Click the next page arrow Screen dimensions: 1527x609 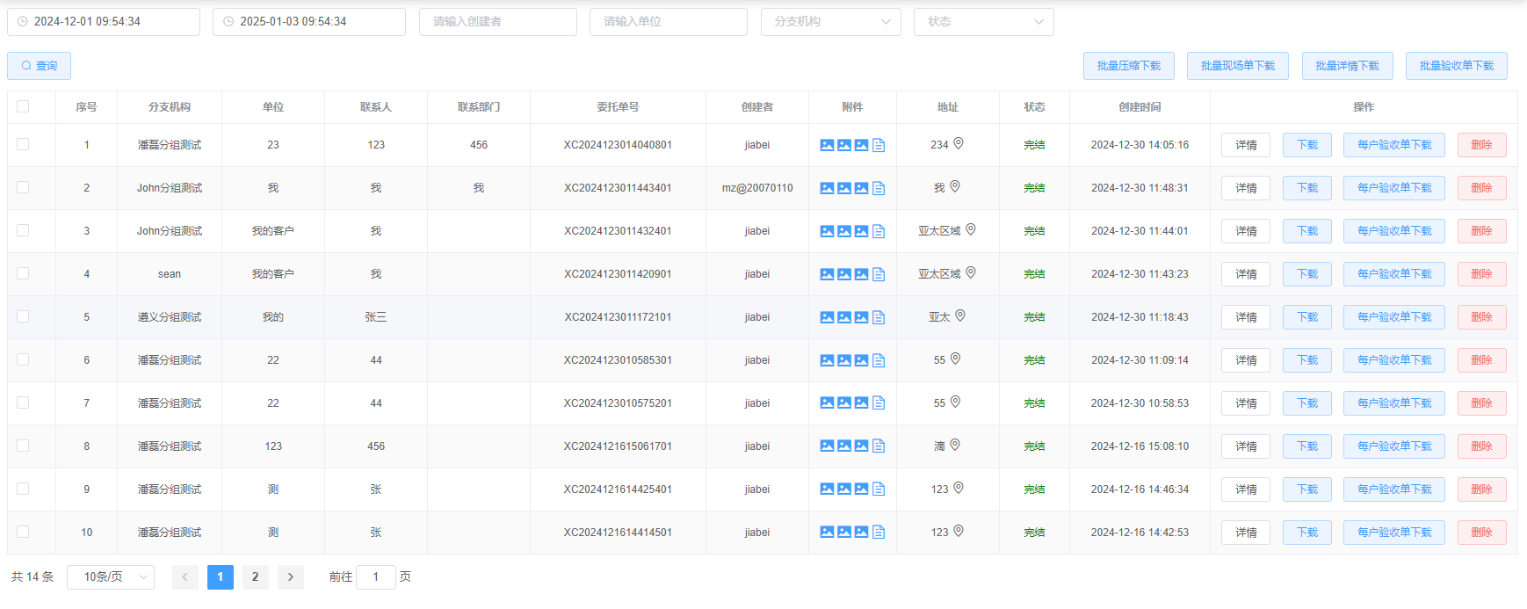[291, 577]
